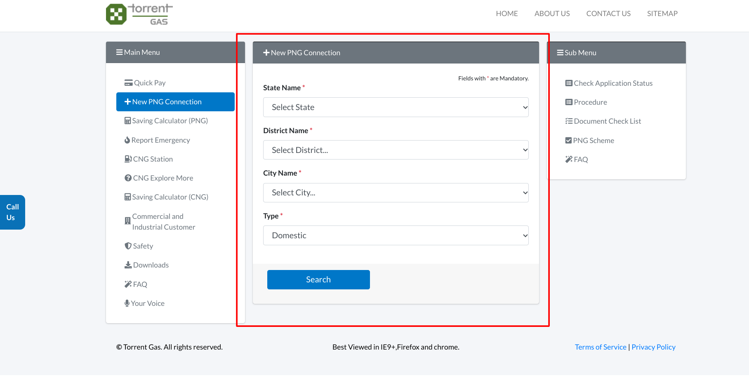
Task: Click the Call Us side tab
Action: pyautogui.click(x=12, y=212)
